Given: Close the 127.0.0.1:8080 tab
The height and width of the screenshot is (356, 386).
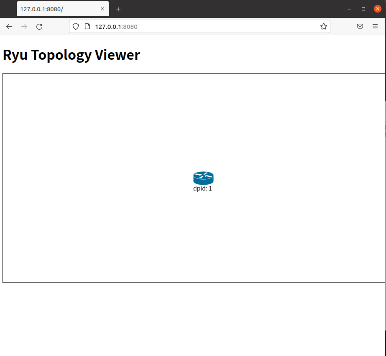Looking at the screenshot, I should [102, 9].
